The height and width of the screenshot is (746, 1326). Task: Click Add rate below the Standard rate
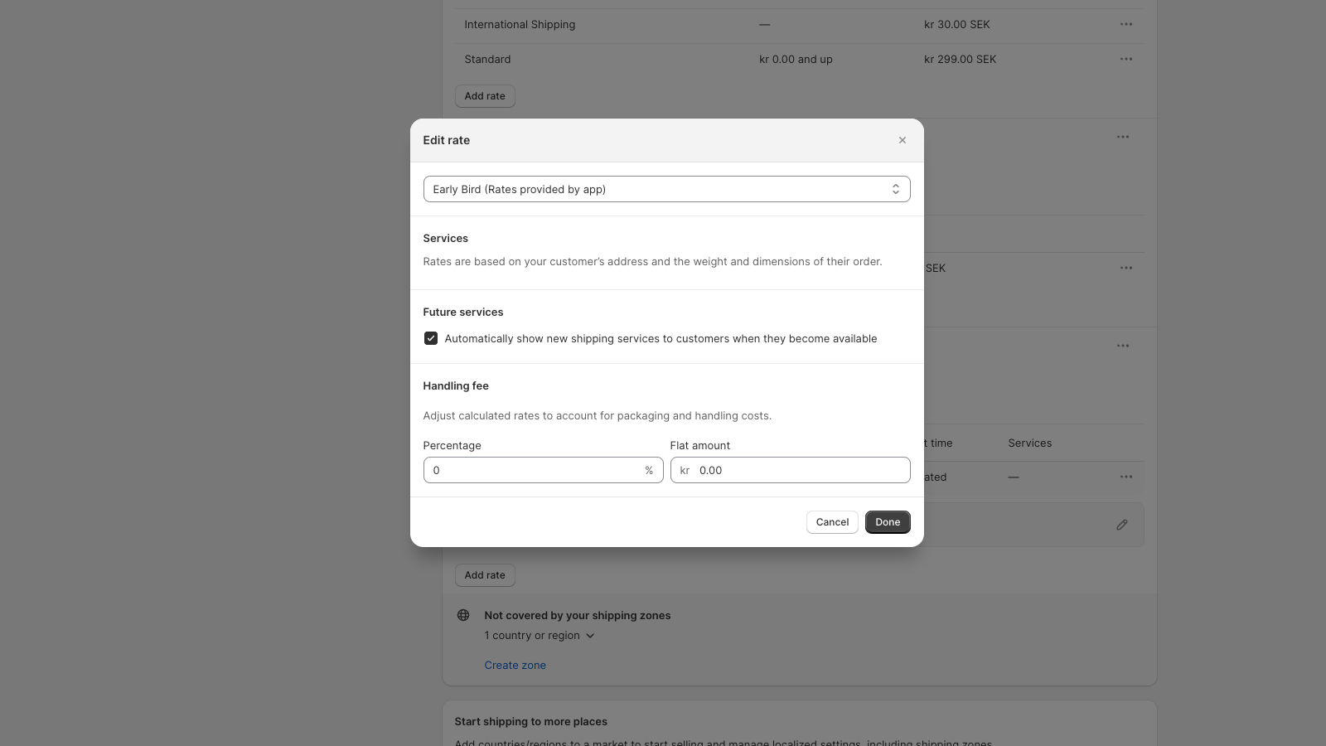tap(485, 96)
